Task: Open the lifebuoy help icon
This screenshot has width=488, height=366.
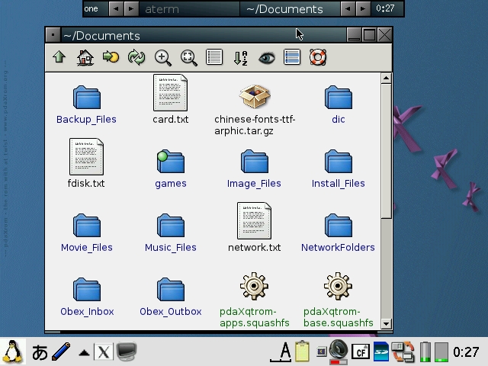Action: (318, 57)
